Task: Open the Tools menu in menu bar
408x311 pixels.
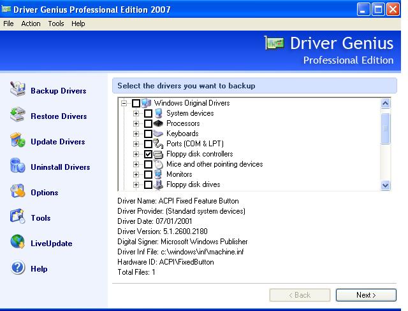Action: (x=56, y=24)
